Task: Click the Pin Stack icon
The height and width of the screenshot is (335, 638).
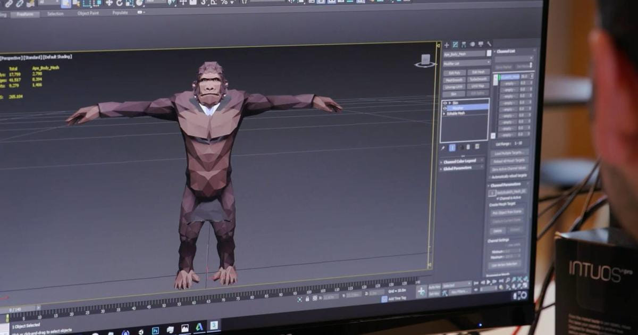Action: coord(443,147)
